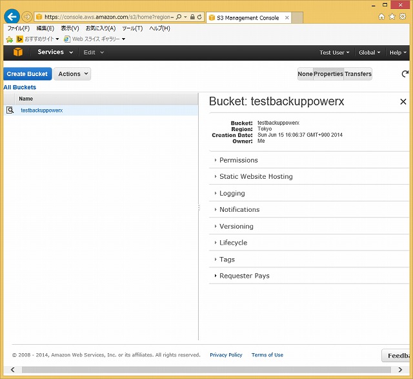Open the Terms of Use link
Screen dimensions: 413x379
(267, 355)
